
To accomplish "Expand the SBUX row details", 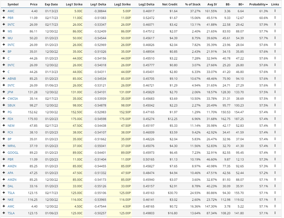I will (4, 105).
